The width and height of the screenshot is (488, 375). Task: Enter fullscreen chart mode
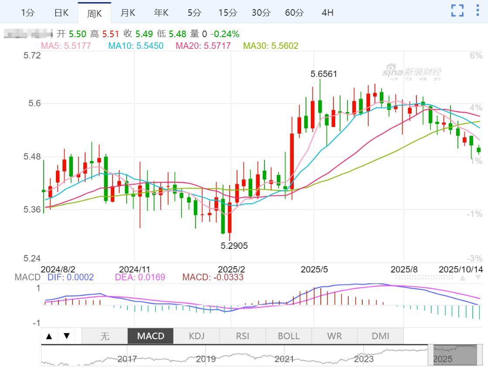(x=457, y=10)
